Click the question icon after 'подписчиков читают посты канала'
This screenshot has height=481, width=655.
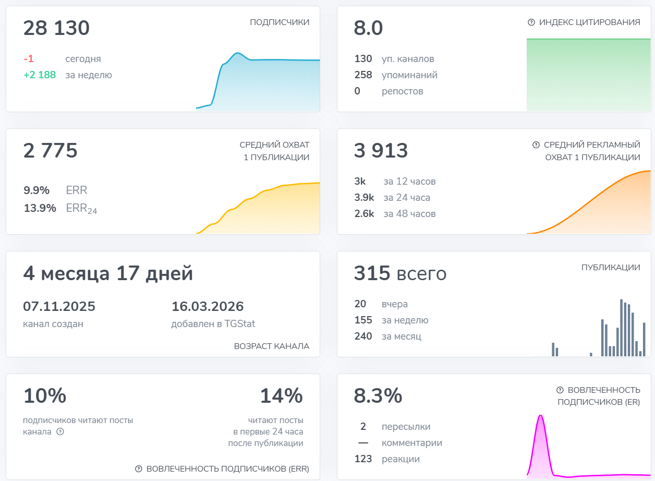[x=60, y=431]
